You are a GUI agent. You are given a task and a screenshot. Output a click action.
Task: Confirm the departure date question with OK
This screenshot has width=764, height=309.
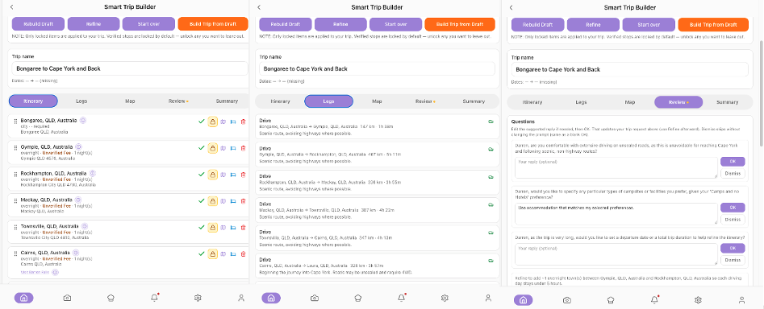(733, 249)
